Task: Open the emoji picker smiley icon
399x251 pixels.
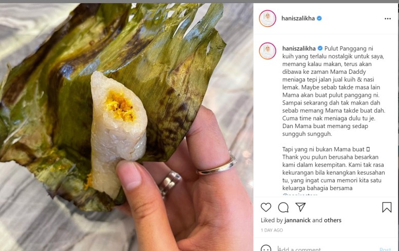Action: pyautogui.click(x=266, y=249)
